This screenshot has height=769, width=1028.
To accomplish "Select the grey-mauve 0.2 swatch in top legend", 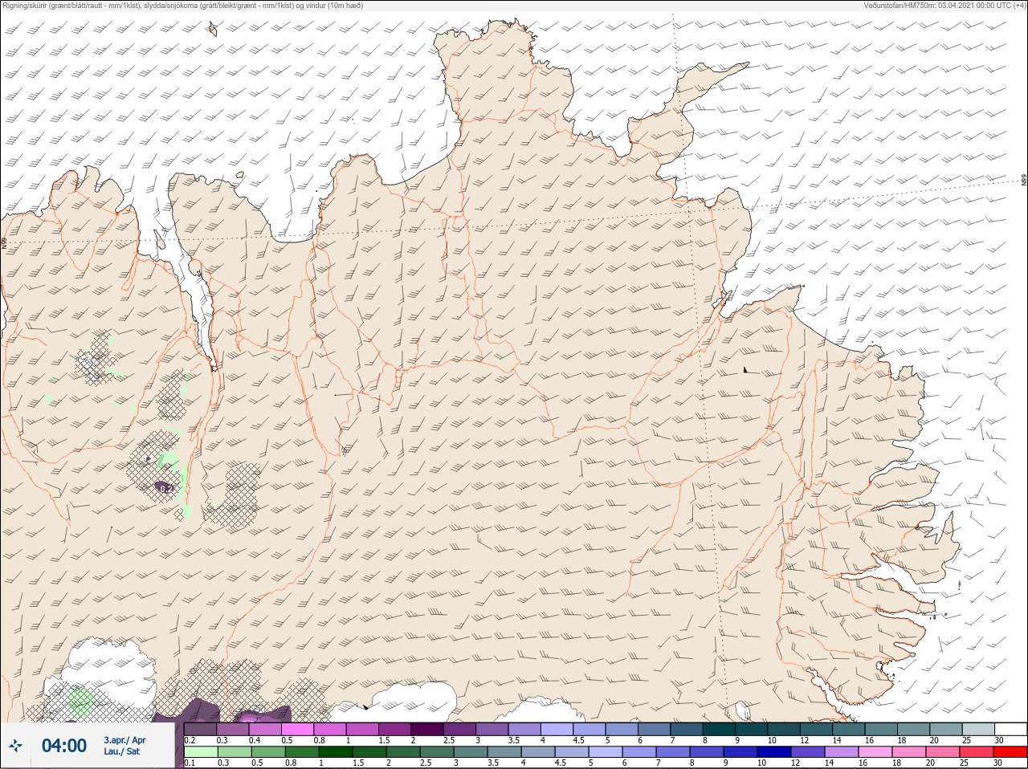I will pos(200,729).
